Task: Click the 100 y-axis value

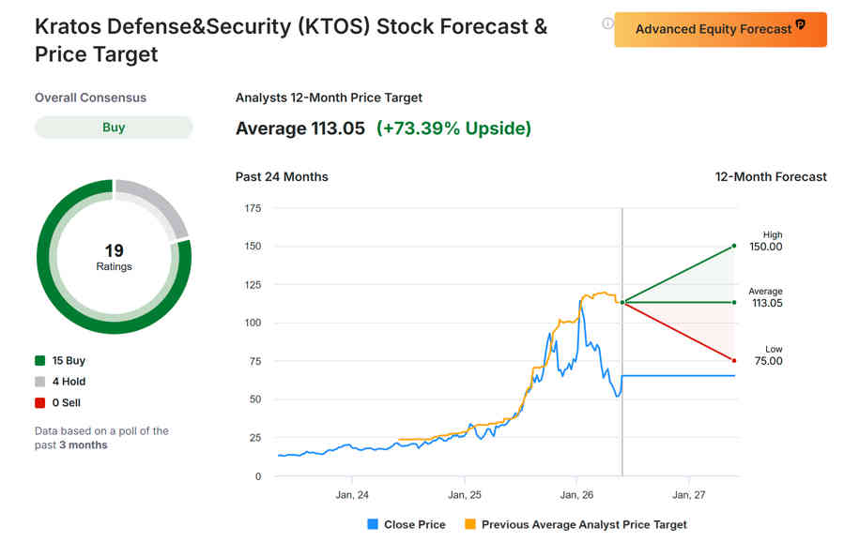Action: tap(253, 323)
